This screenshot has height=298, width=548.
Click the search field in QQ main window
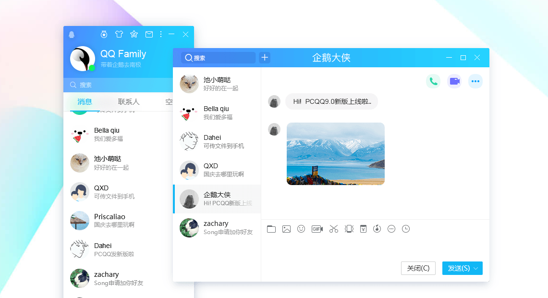[x=118, y=85]
